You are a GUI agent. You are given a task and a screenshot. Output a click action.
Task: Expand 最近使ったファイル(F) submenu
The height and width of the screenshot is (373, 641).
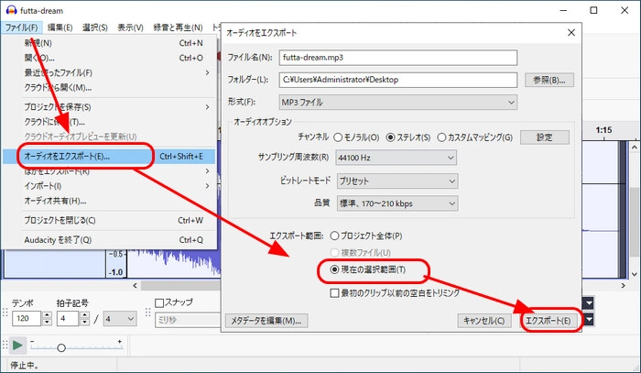coord(109,72)
